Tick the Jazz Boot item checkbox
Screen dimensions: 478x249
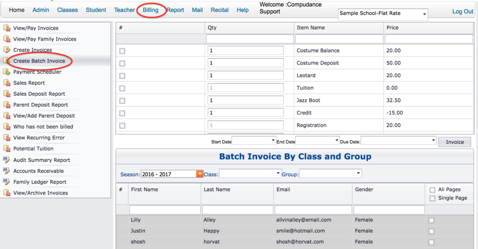[x=122, y=101]
